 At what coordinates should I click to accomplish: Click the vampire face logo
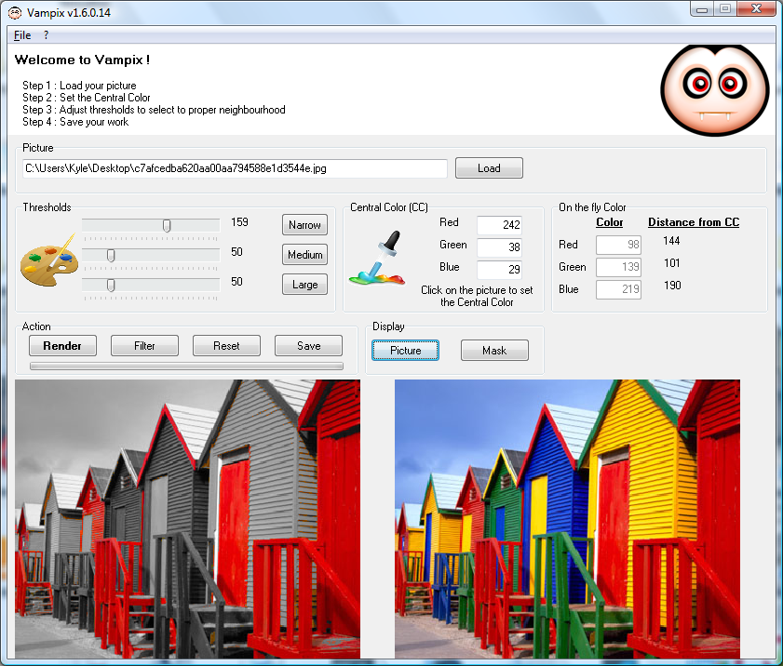[714, 90]
